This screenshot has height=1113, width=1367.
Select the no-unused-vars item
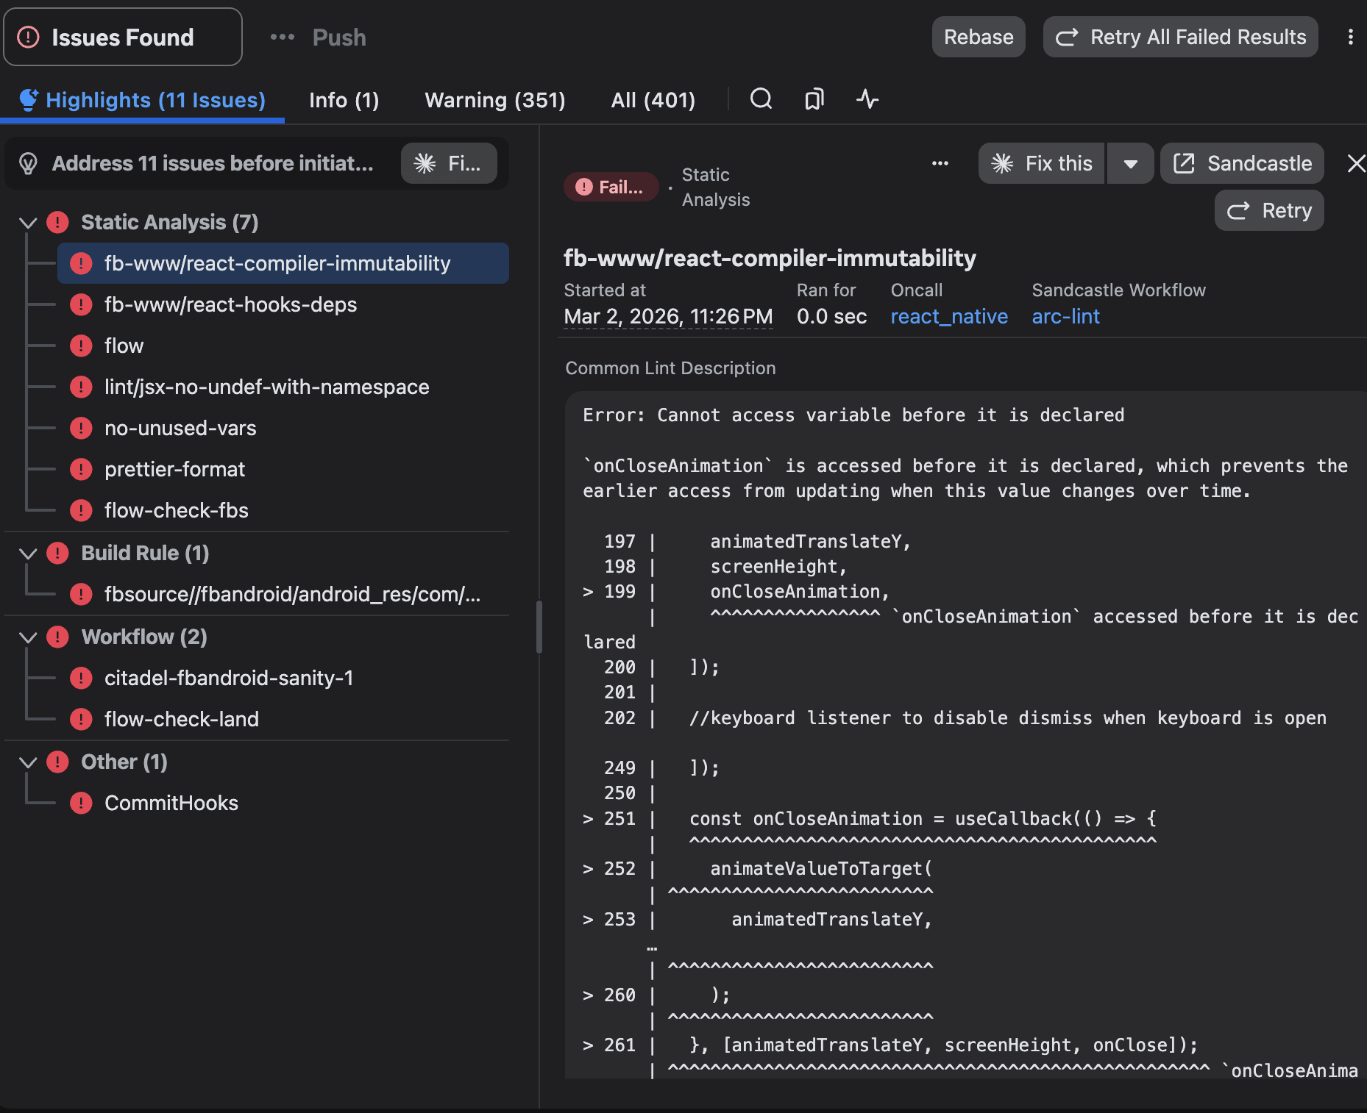point(283,428)
